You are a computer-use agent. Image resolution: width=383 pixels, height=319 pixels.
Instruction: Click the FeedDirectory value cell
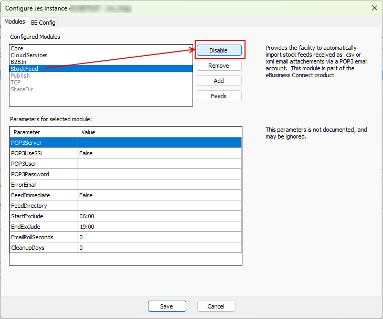[159, 206]
